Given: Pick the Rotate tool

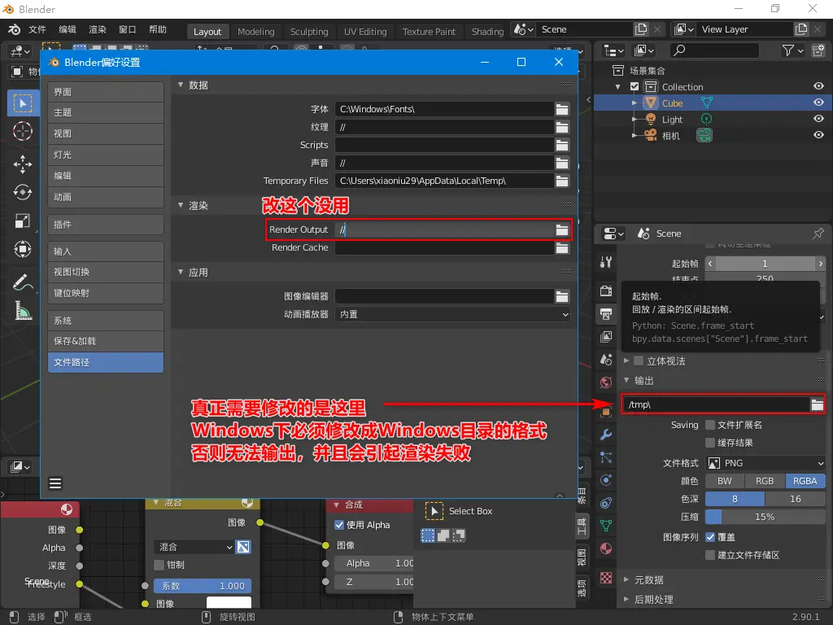Looking at the screenshot, I should coord(22,192).
